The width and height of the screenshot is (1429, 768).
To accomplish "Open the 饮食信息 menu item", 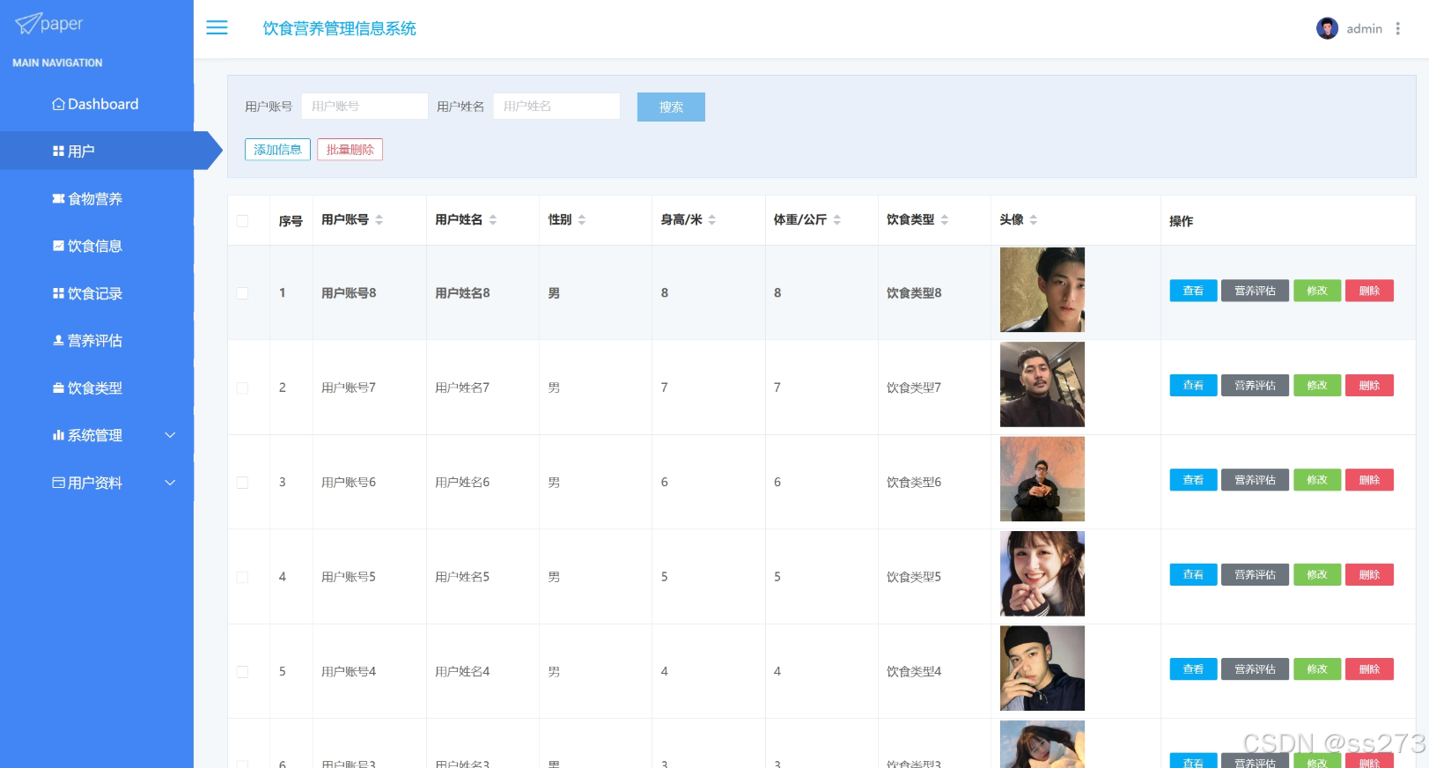I will pyautogui.click(x=97, y=246).
